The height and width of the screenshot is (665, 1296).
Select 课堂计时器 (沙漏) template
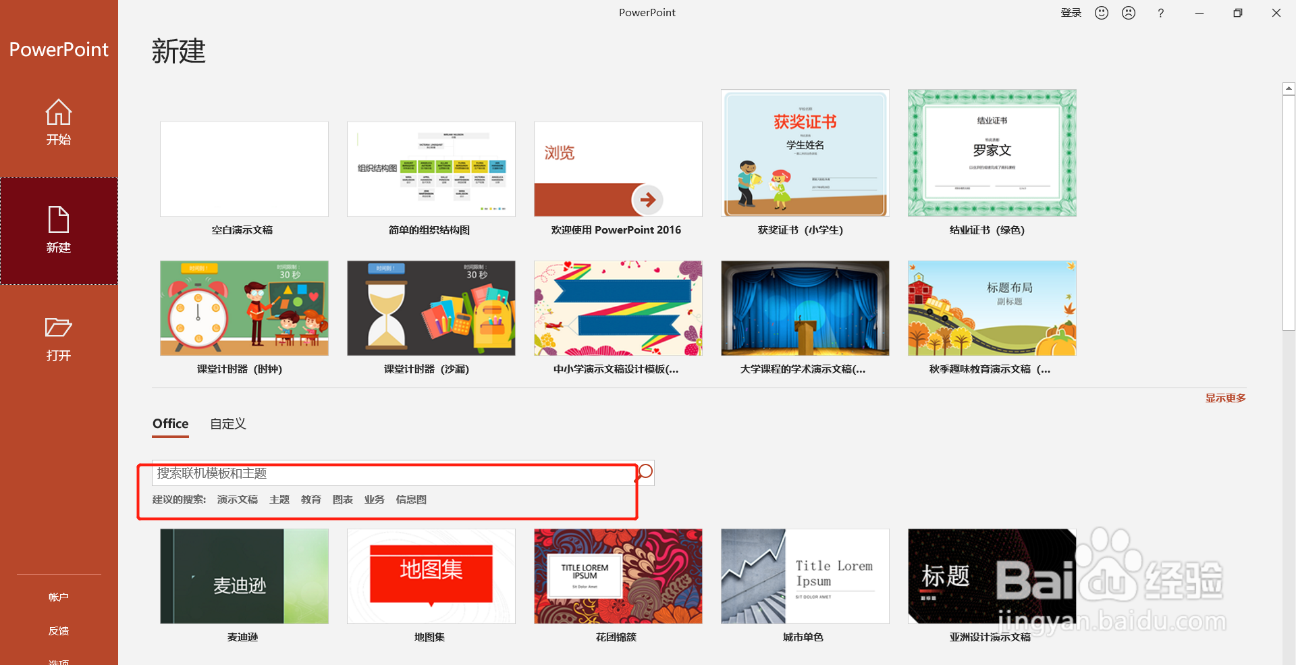tap(431, 309)
